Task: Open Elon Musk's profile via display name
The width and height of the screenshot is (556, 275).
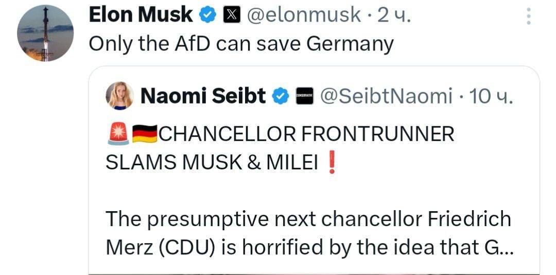Action: pos(141,15)
